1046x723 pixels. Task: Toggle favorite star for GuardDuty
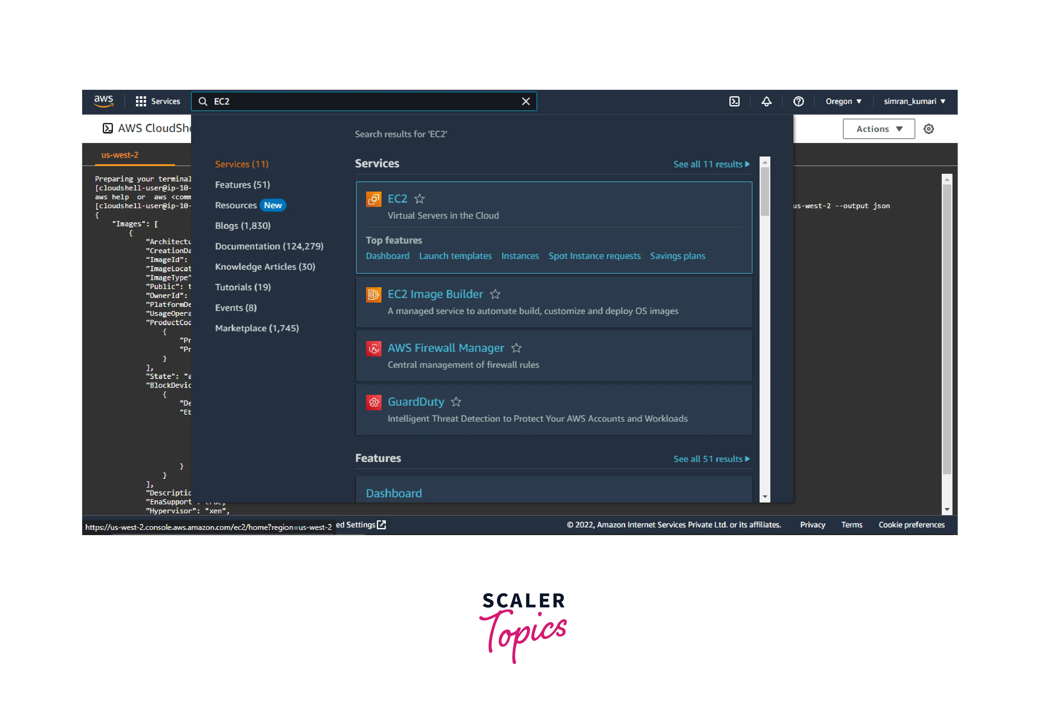point(456,402)
